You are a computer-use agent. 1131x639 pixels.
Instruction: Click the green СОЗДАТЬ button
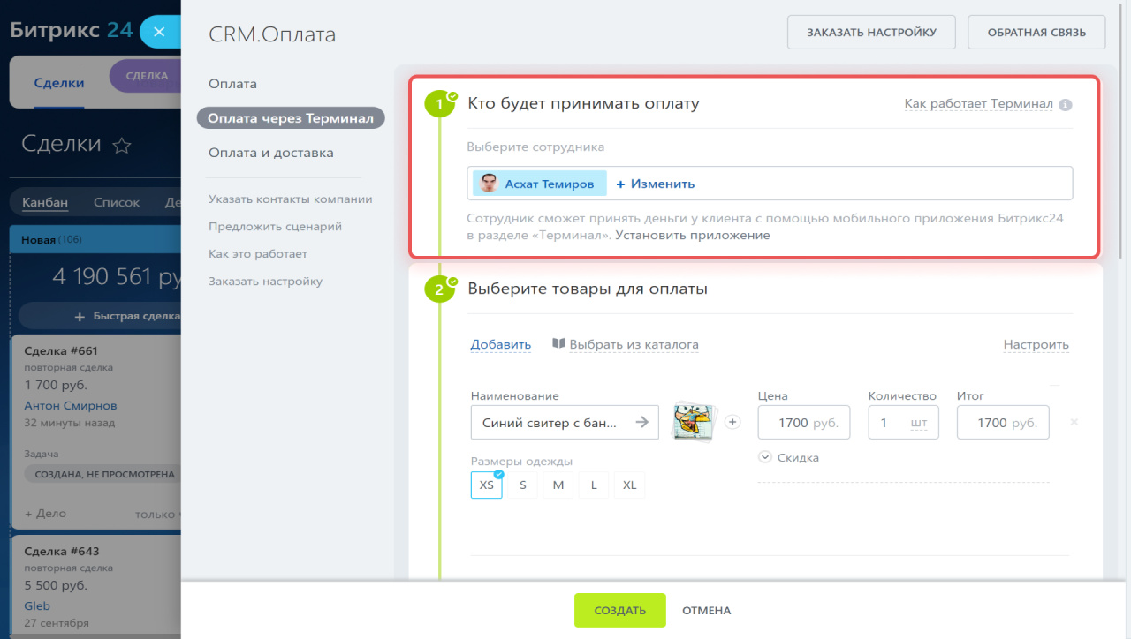point(619,610)
